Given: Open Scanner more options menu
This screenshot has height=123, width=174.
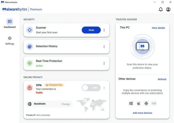Looking at the screenshot, I should pos(104,30).
